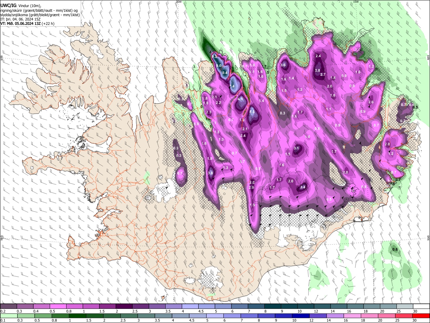
Task: Click the '12' label in the bottom legend row
Action: [311, 321]
